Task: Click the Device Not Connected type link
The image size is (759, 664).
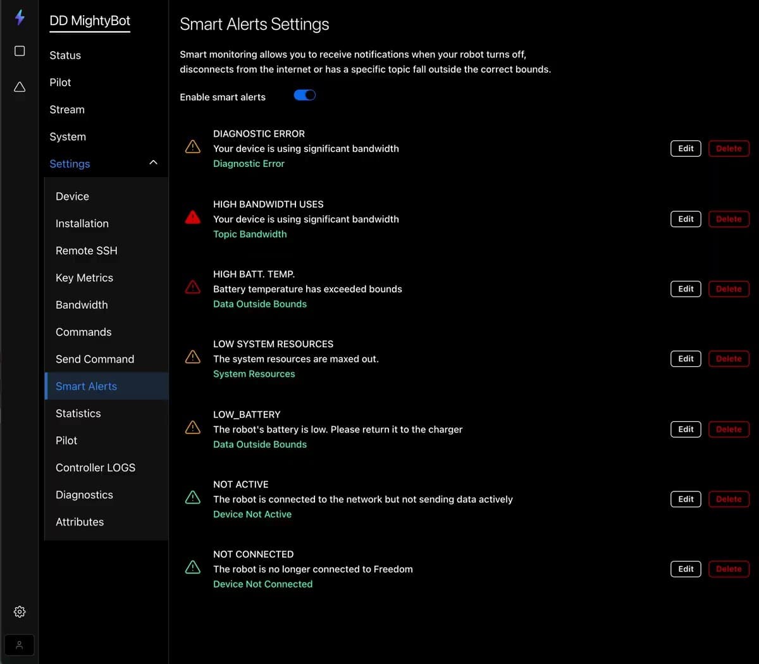Action: tap(262, 584)
